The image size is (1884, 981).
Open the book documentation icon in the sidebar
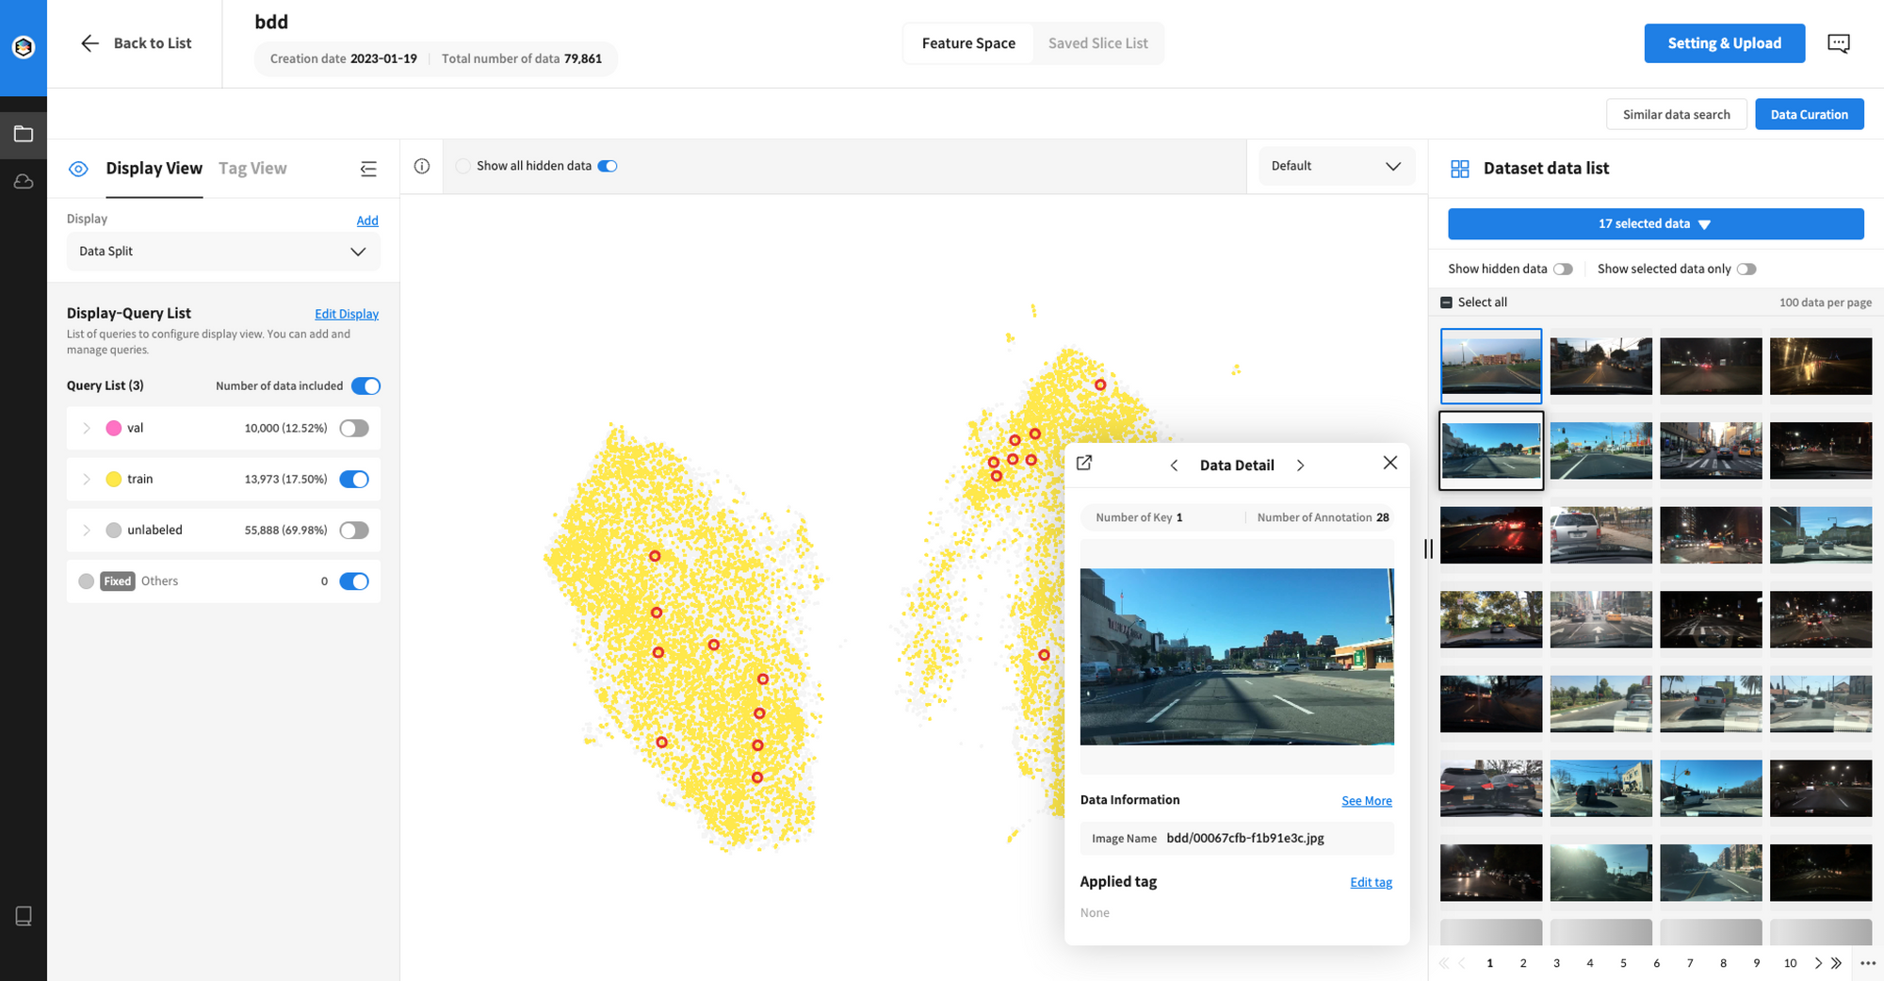pos(24,916)
